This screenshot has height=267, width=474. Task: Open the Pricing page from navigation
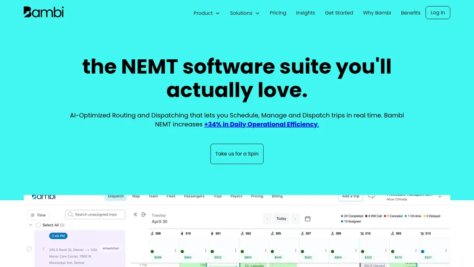[x=278, y=13]
